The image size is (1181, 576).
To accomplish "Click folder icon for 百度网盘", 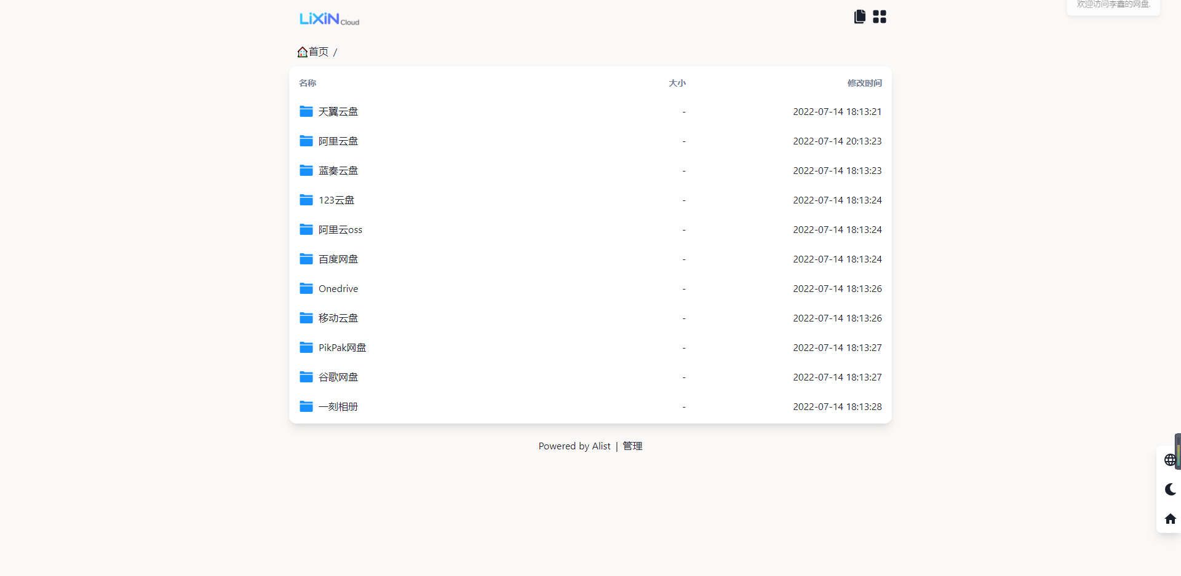I will (x=306, y=259).
